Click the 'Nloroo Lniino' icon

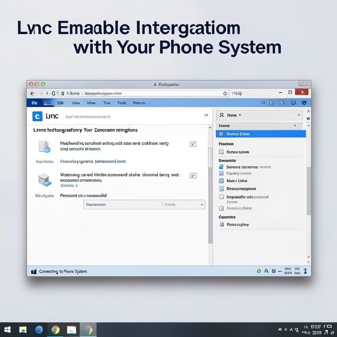click(221, 181)
